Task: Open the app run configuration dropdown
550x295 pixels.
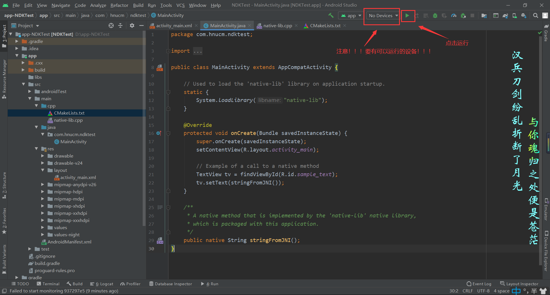Action: coord(351,15)
